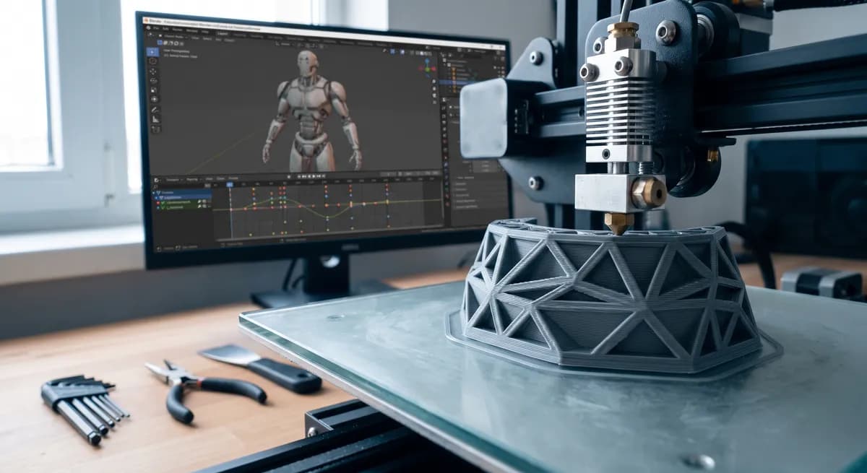This screenshot has width=867, height=473.
Task: Select the Transform tool
Action: (x=154, y=99)
